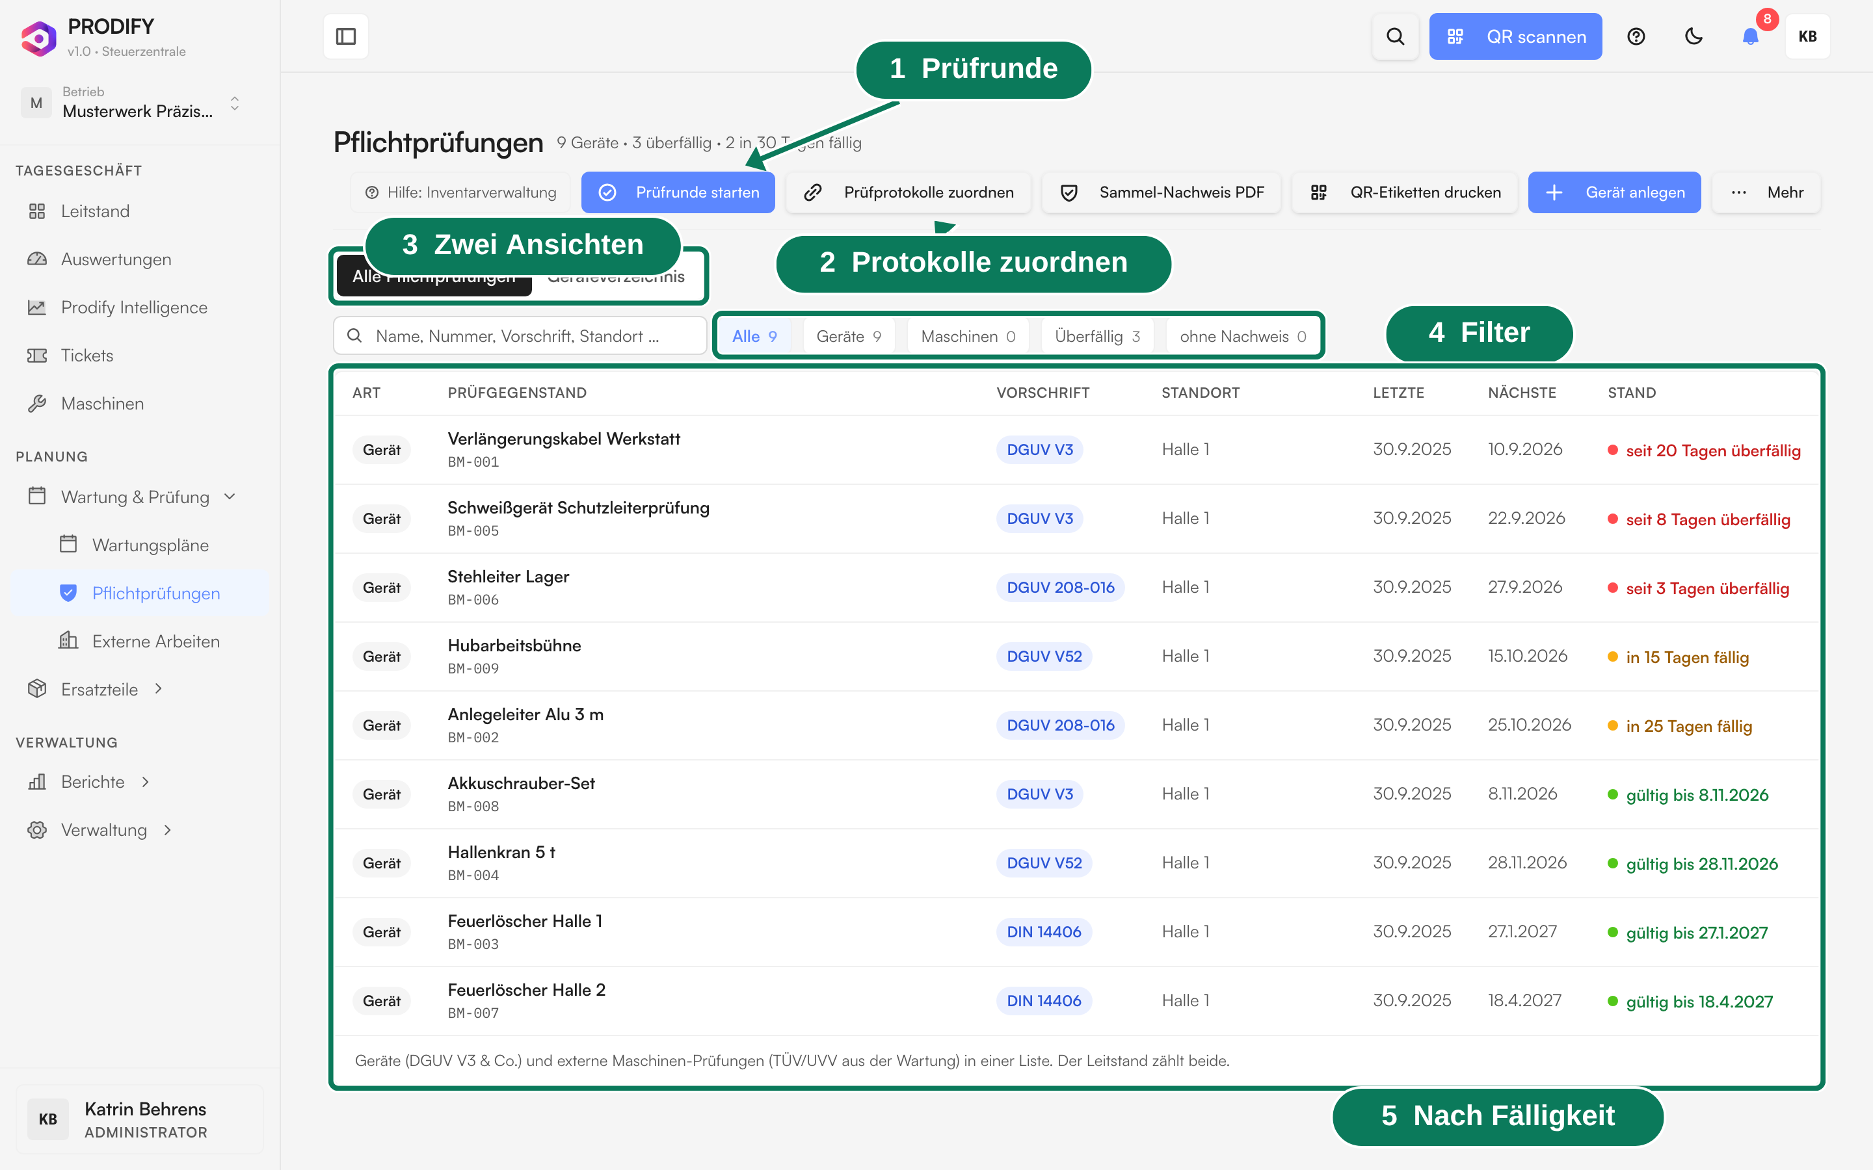Switch to Geräteverzeichnis tab

click(x=615, y=276)
